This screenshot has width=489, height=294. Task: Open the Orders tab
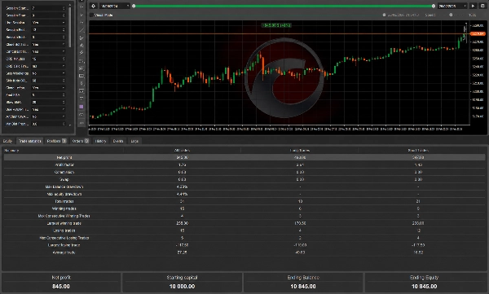point(81,141)
